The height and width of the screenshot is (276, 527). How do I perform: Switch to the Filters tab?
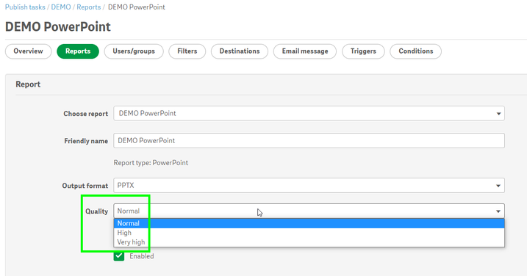pos(187,51)
